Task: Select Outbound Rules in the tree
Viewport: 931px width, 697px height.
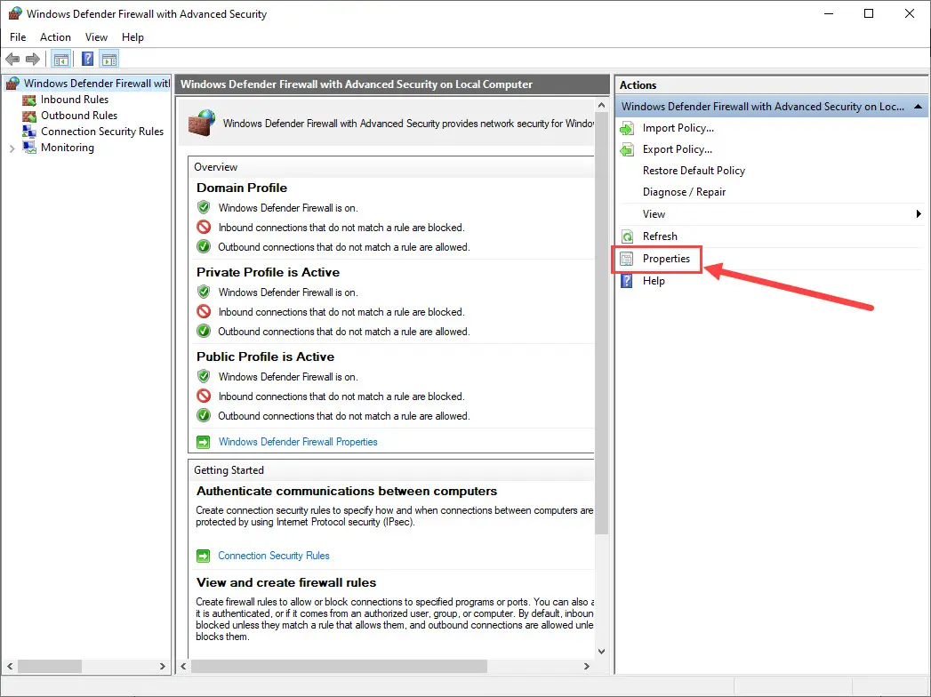Action: tap(79, 116)
